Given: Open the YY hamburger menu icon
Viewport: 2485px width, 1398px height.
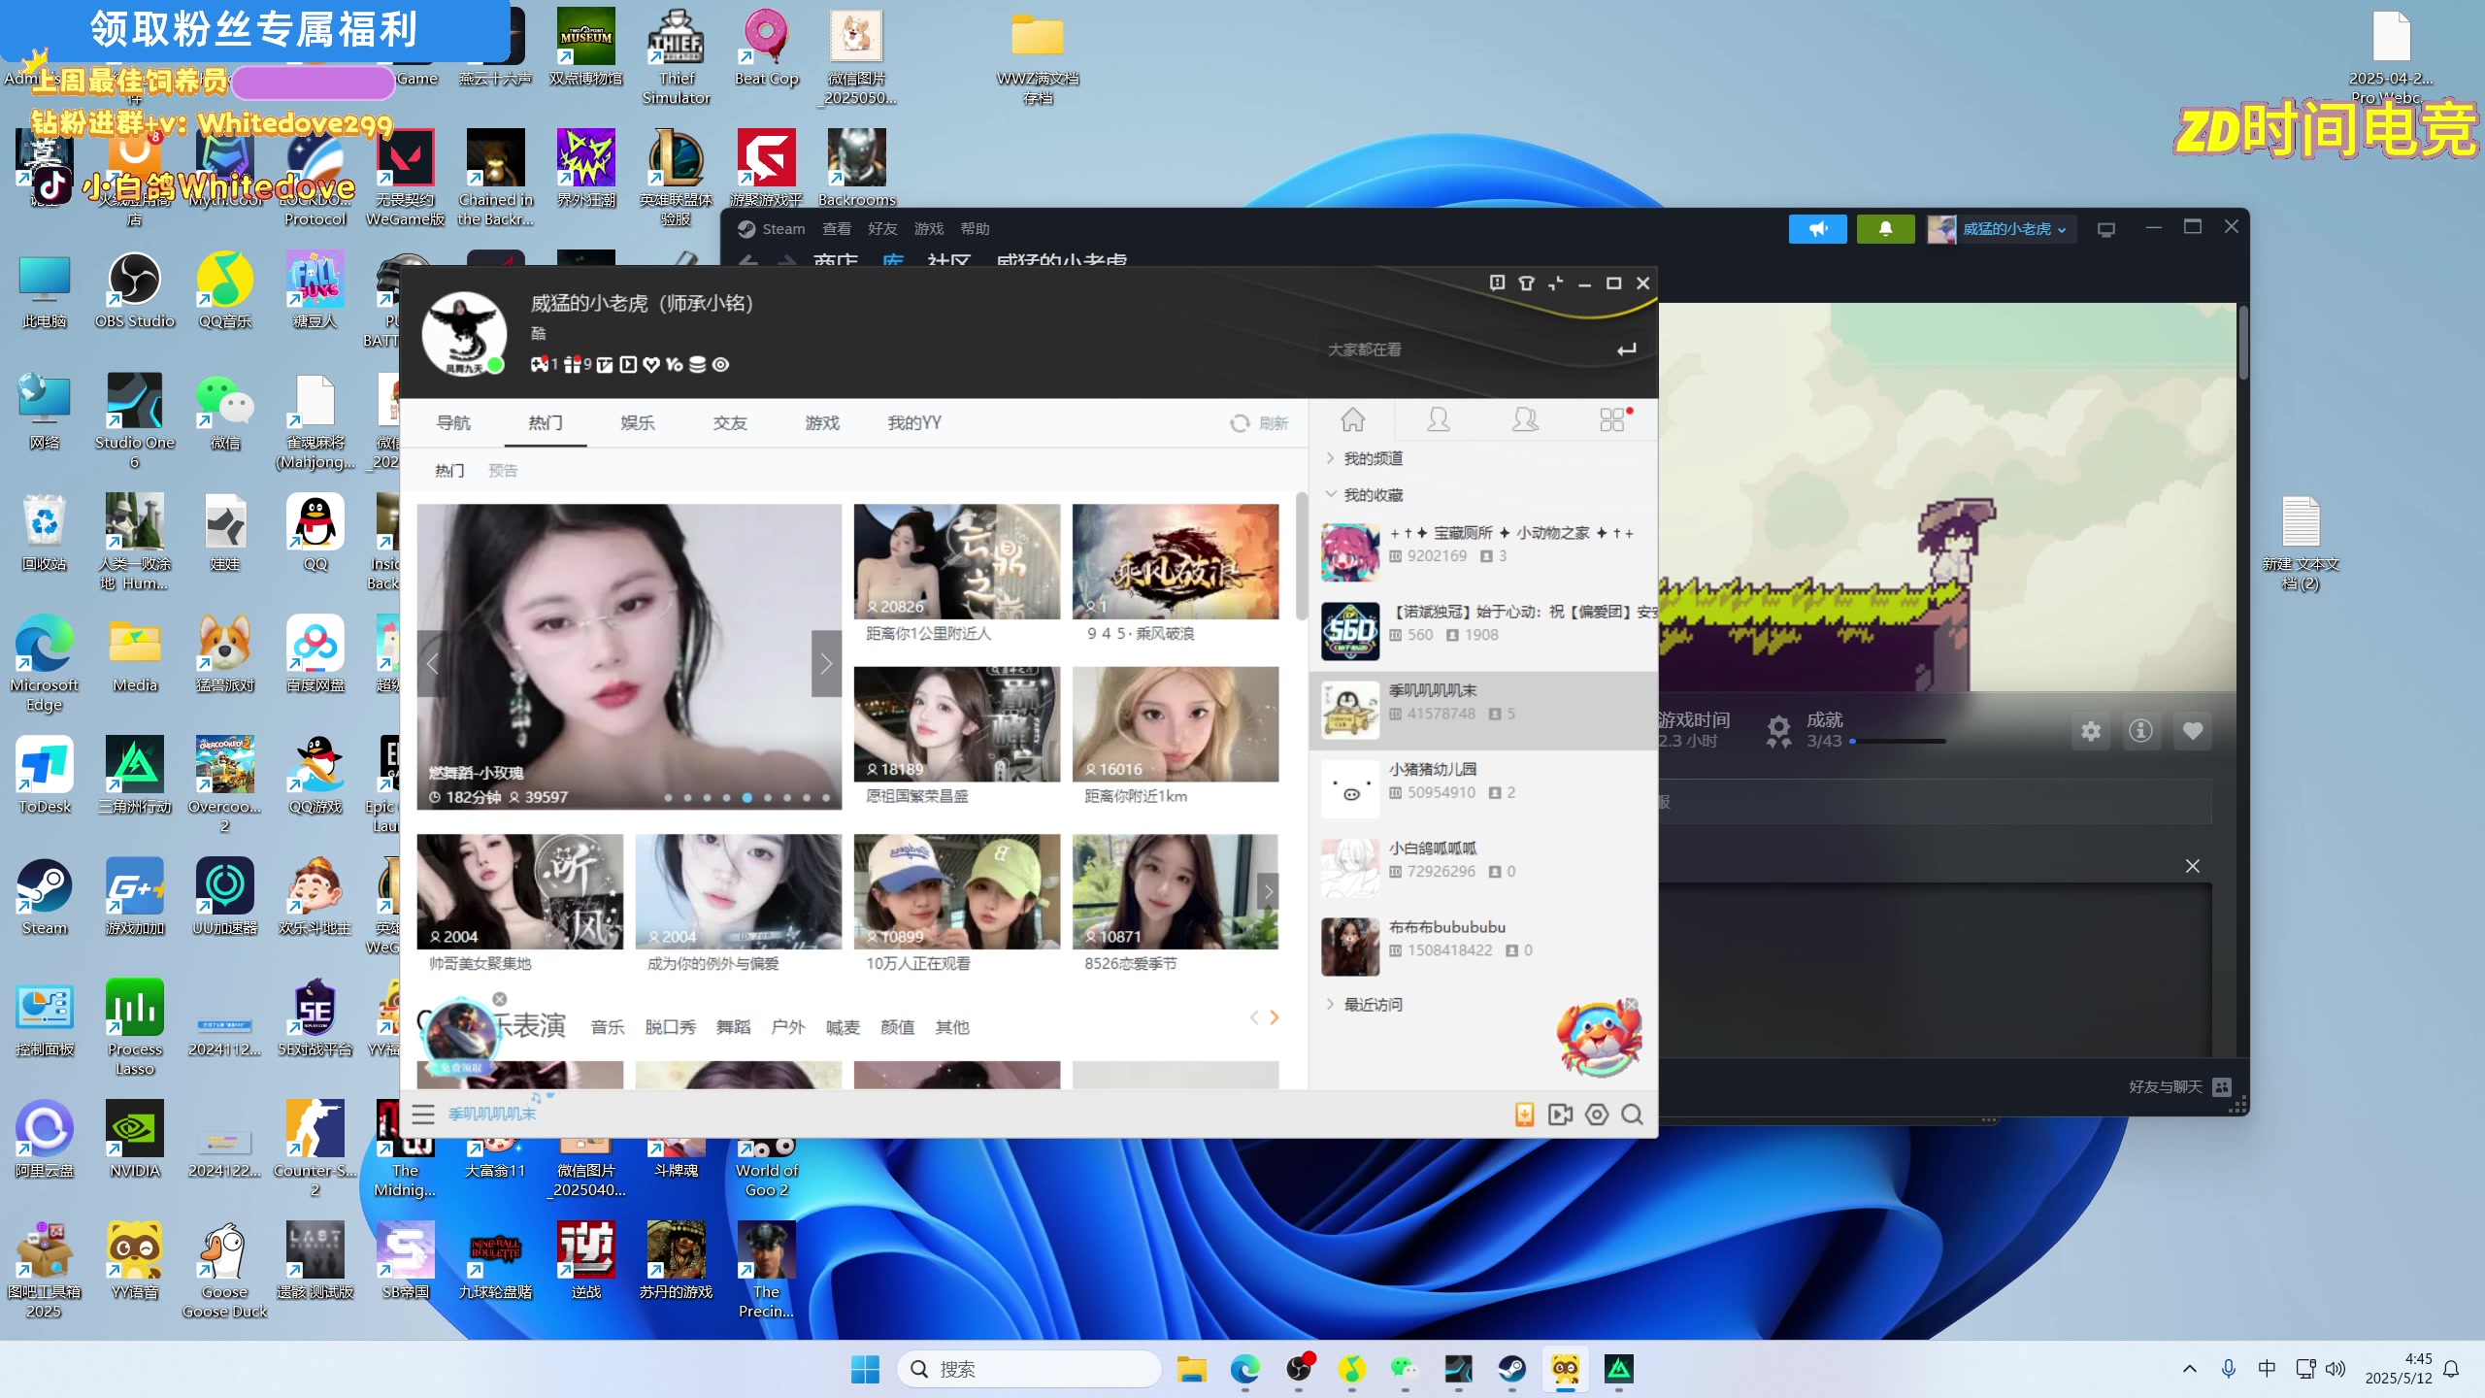Looking at the screenshot, I should tap(423, 1115).
